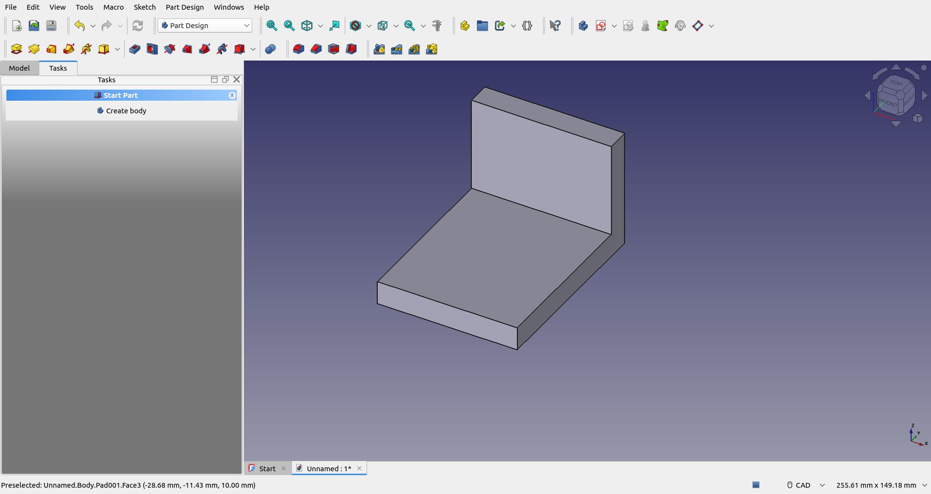Open the workbench selector Part Design
This screenshot has height=494, width=931.
pos(205,26)
